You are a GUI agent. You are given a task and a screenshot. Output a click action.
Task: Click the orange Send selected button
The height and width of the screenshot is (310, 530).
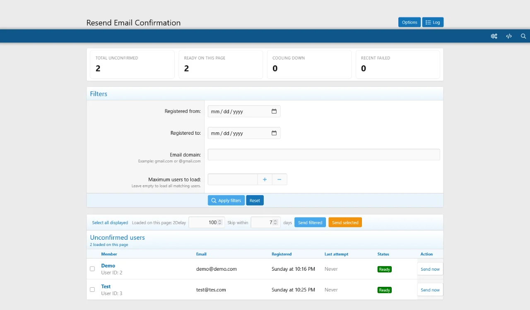click(345, 223)
